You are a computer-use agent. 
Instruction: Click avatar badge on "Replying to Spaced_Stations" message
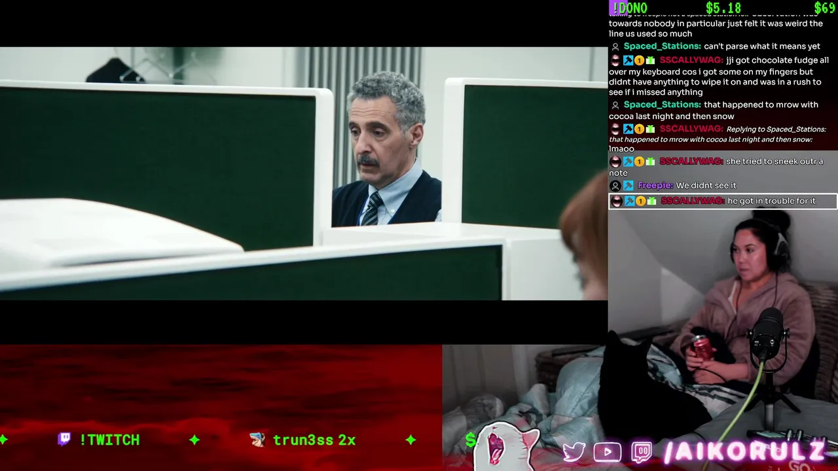[615, 129]
